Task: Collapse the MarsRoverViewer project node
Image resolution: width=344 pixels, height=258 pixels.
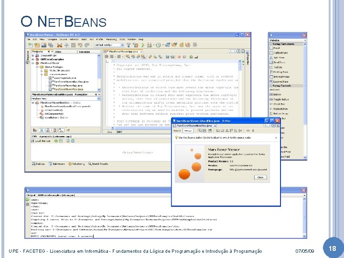Action: point(33,63)
